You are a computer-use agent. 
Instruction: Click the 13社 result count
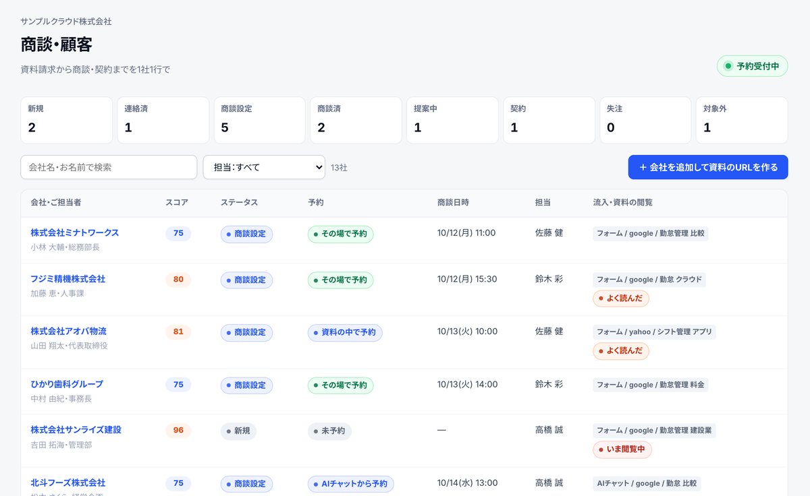[x=339, y=168]
